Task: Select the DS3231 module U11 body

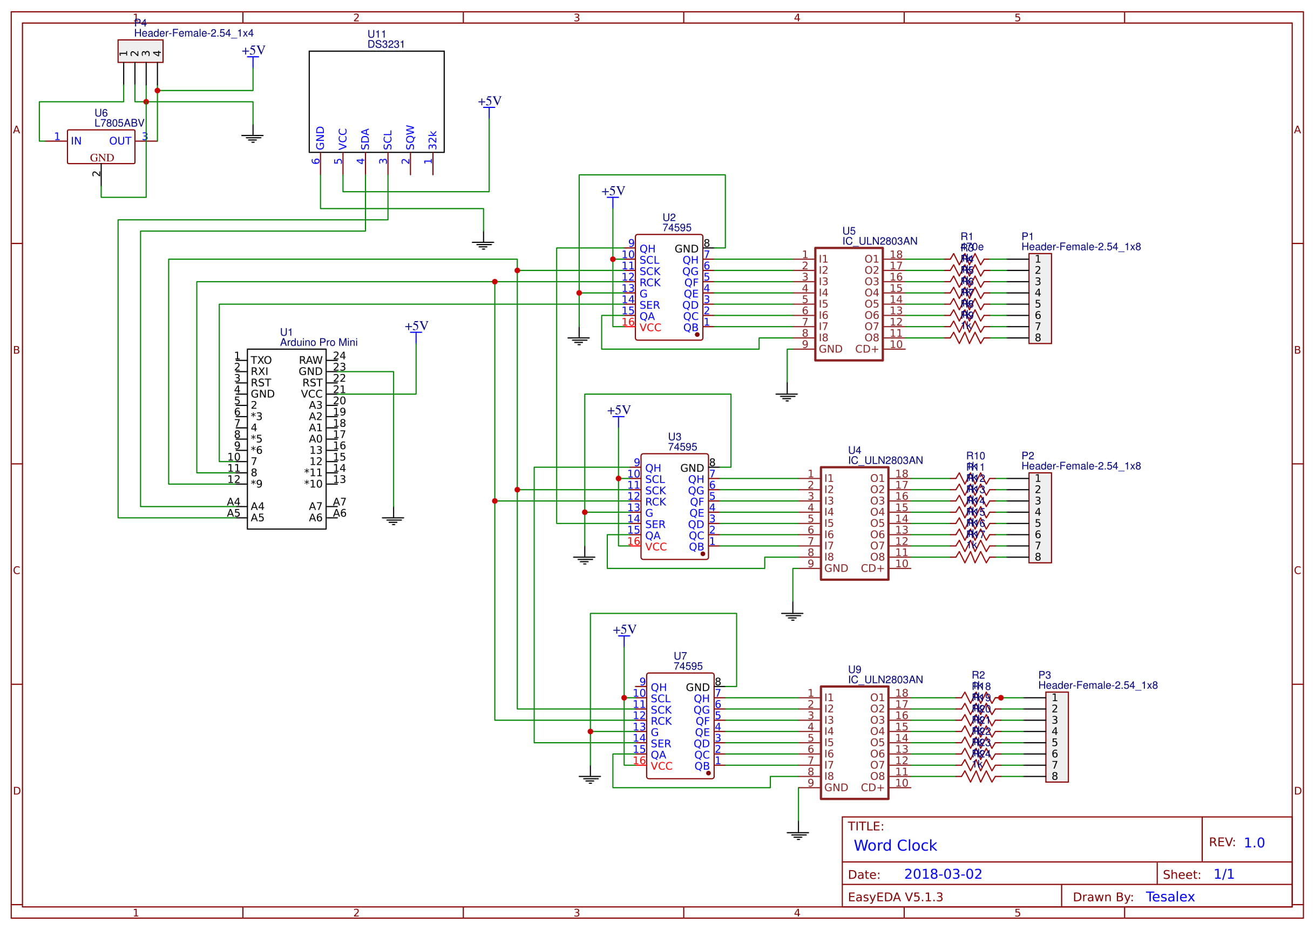Action: [x=376, y=101]
